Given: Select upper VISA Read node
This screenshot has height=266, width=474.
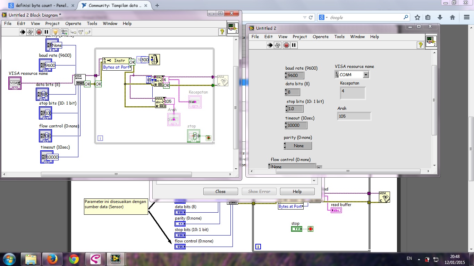Looking at the screenshot, I should [x=159, y=81].
